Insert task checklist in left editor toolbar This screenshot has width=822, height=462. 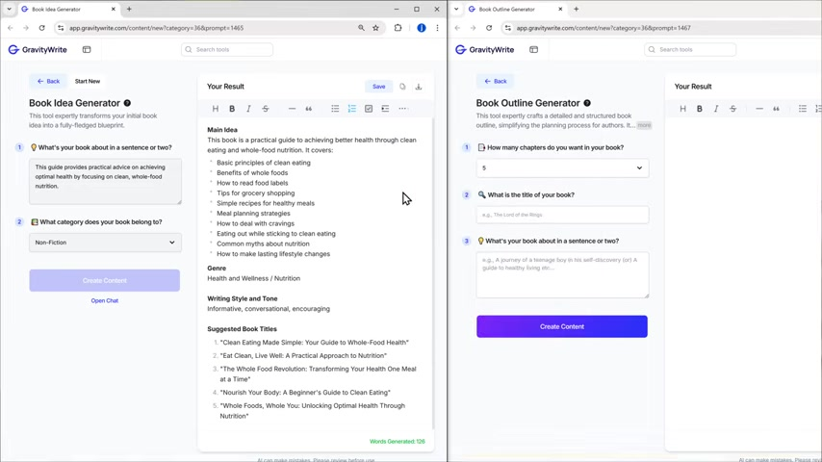click(369, 109)
